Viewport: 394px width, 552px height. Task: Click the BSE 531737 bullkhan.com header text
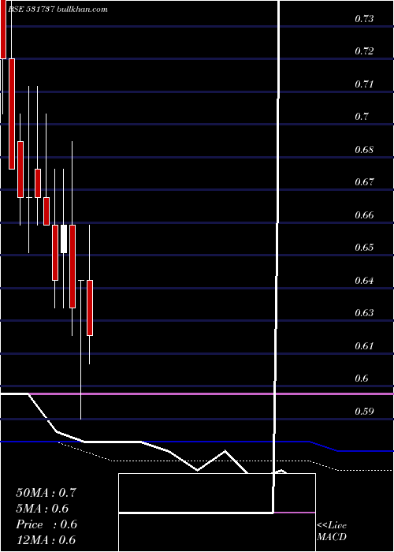click(x=58, y=9)
